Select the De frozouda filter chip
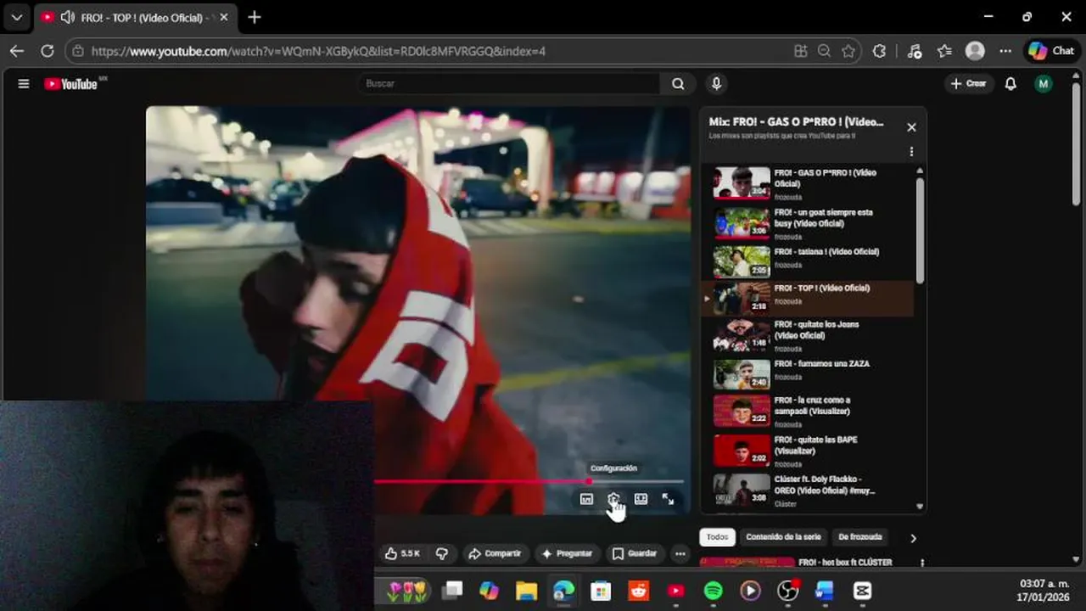Image resolution: width=1086 pixels, height=611 pixels. point(859,537)
